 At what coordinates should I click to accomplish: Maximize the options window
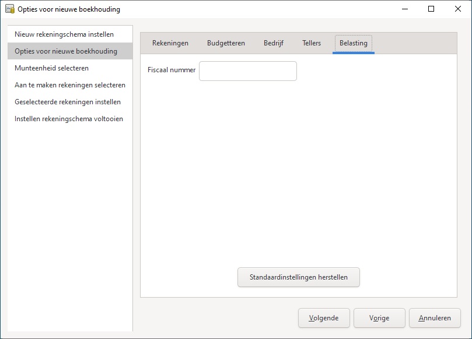(431, 9)
